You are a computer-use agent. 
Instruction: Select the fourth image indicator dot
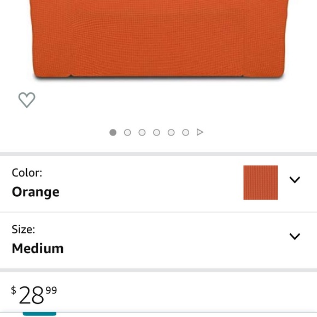tap(156, 133)
